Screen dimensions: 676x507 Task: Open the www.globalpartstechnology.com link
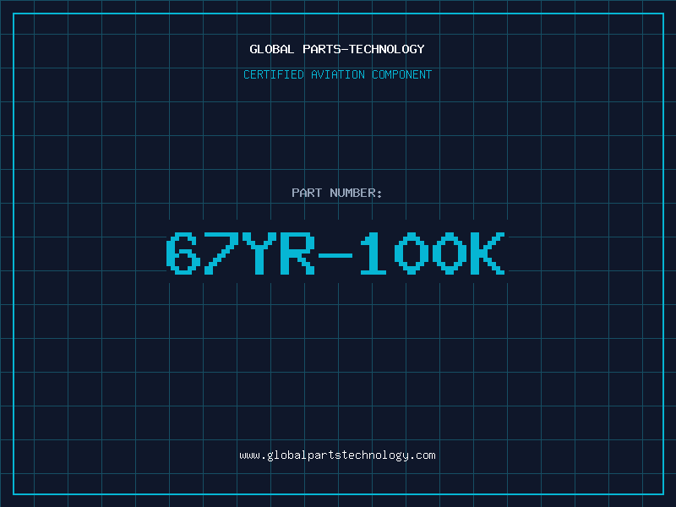click(337, 455)
